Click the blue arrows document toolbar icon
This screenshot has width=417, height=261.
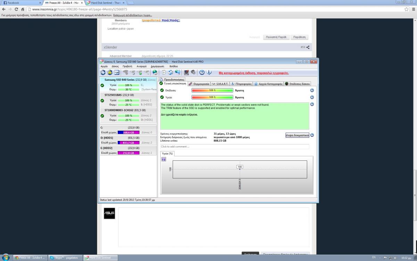(x=171, y=72)
